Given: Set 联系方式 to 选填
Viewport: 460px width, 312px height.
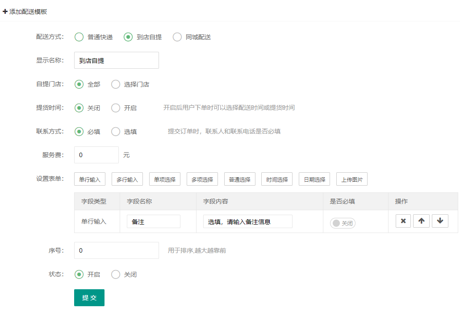Looking at the screenshot, I should pyautogui.click(x=116, y=132).
